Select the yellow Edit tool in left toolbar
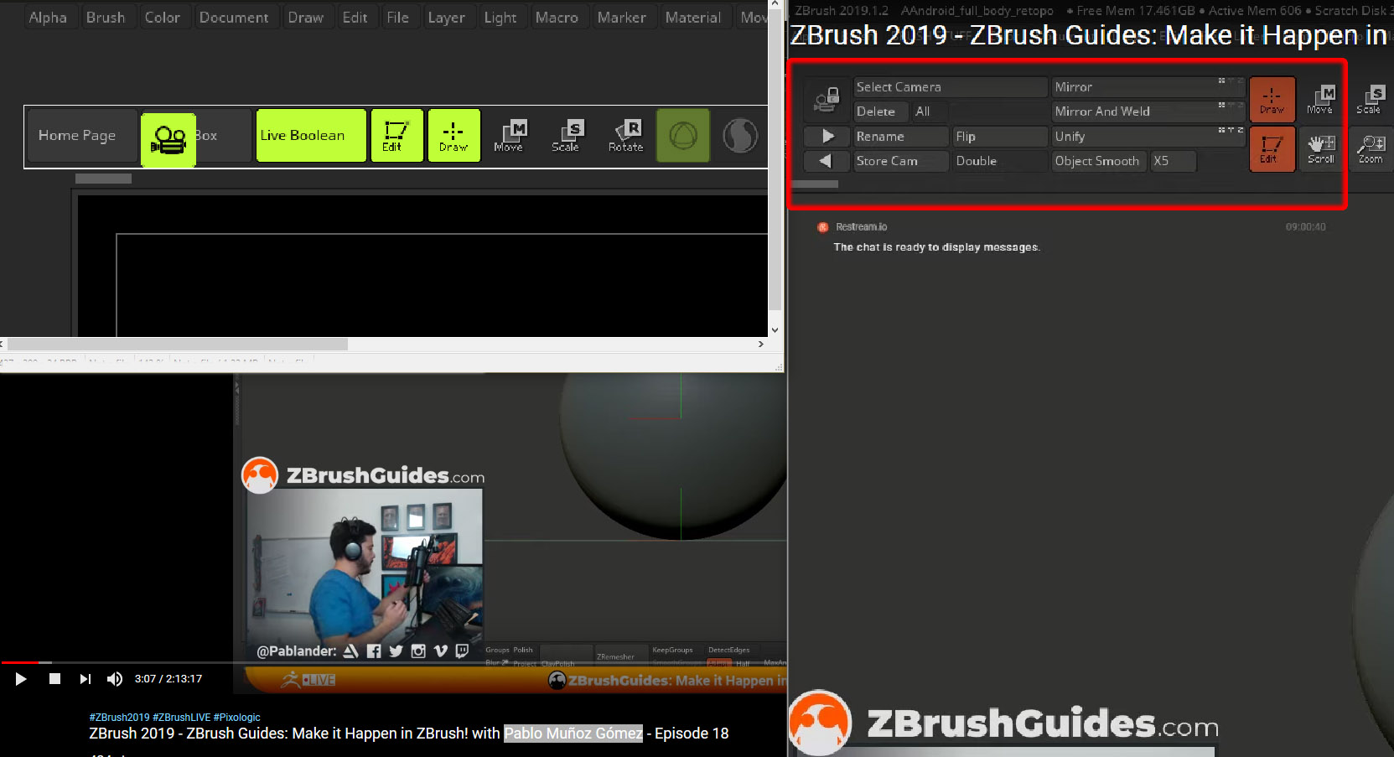This screenshot has width=1394, height=757. (x=396, y=135)
